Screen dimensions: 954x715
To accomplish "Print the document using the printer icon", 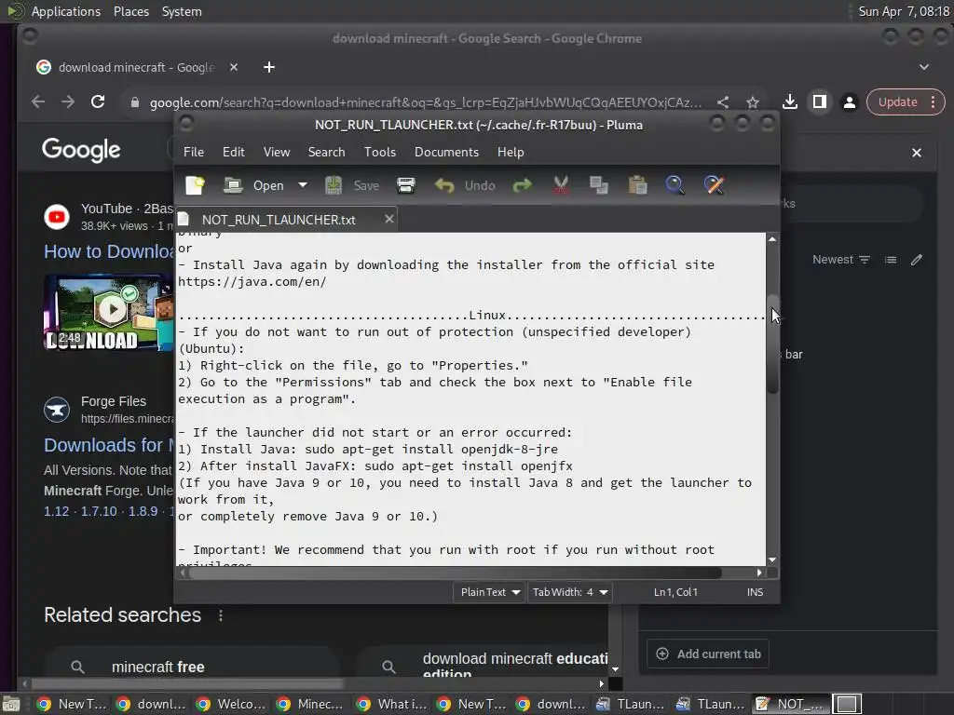I will click(406, 185).
